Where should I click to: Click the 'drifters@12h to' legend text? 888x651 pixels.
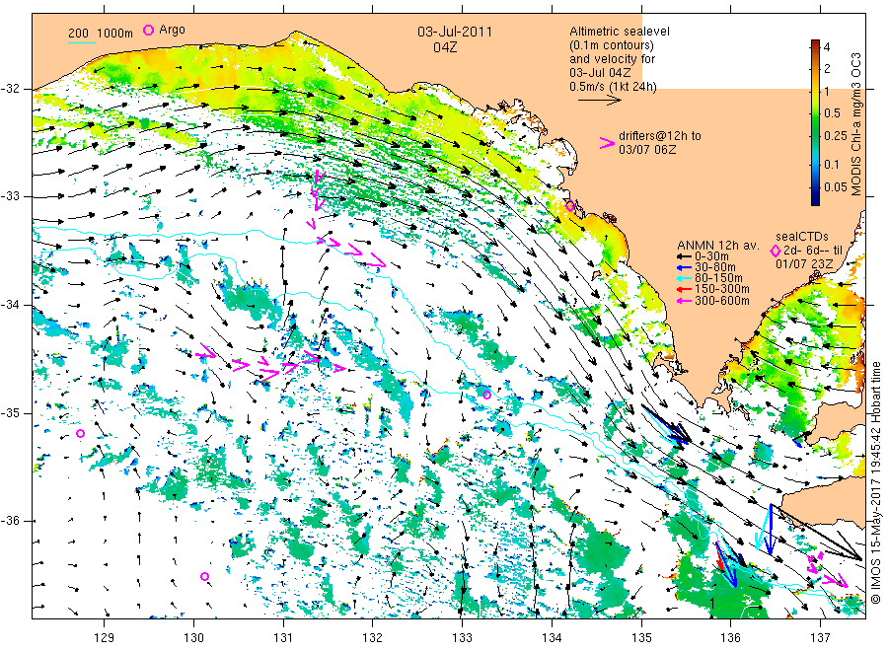click(660, 136)
